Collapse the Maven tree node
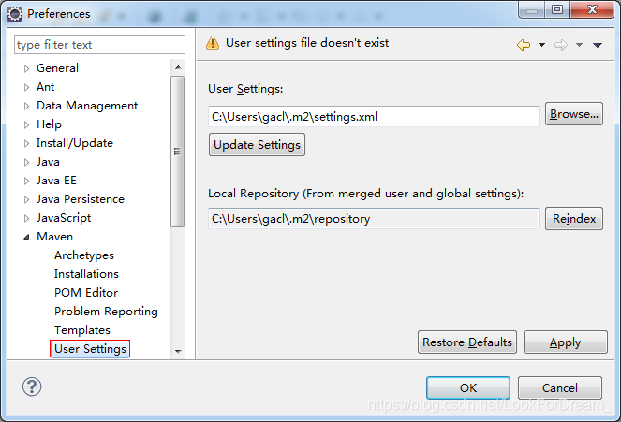 click(26, 237)
